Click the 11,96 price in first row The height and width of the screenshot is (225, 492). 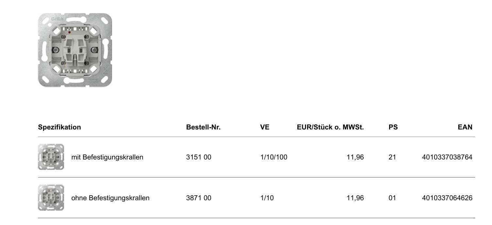355,157
